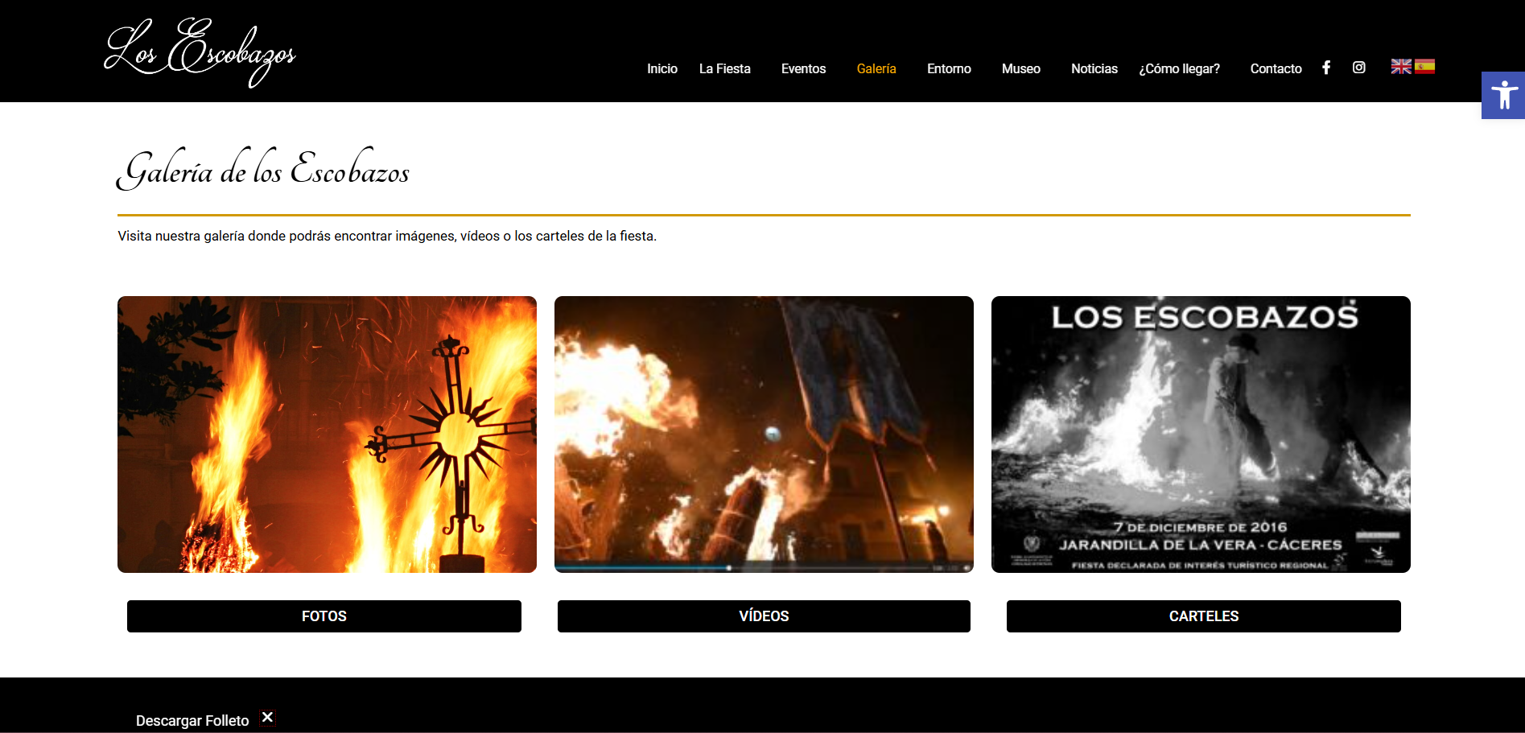This screenshot has height=733, width=1525.
Task: View the Noticias page
Action: click(x=1094, y=69)
